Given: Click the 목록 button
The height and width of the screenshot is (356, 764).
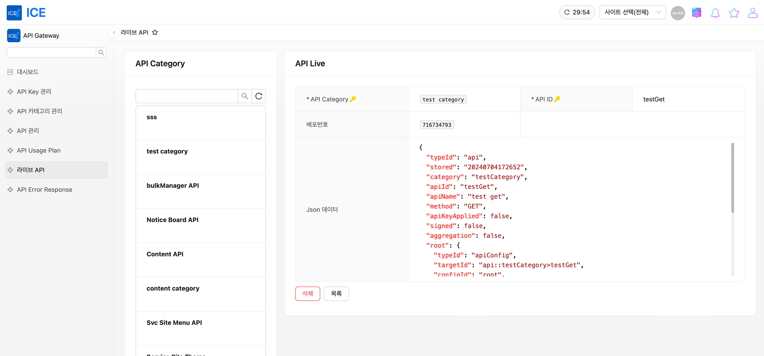Looking at the screenshot, I should (x=336, y=293).
